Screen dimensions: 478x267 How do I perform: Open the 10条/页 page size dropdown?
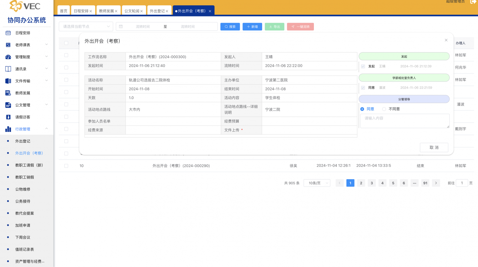(x=317, y=183)
